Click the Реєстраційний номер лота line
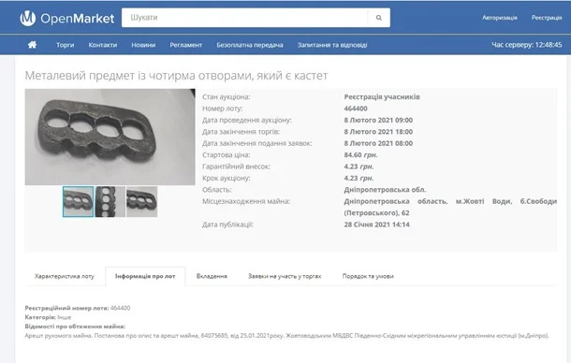Screen dimensions: 571x363 78,308
